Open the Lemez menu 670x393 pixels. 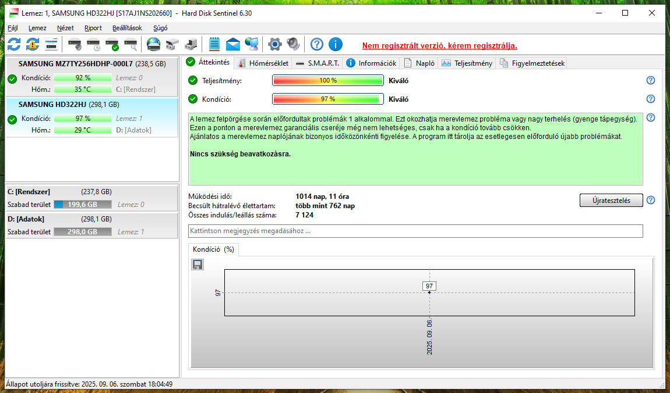point(38,28)
